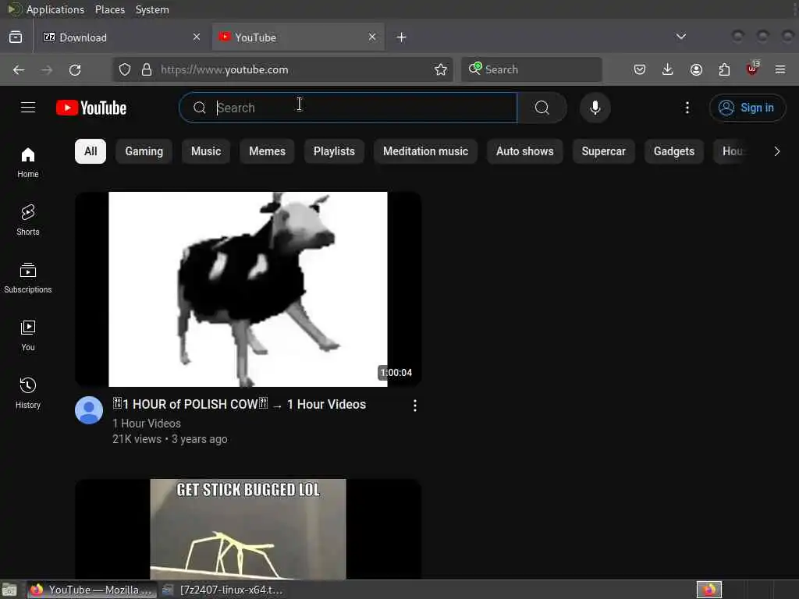Close the YouTube tab

coord(372,37)
